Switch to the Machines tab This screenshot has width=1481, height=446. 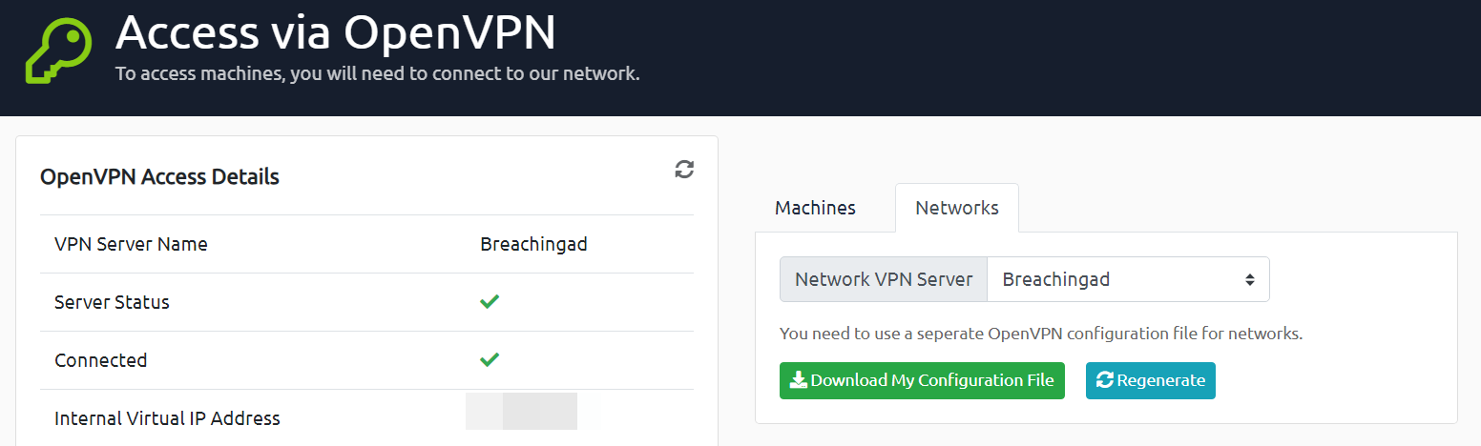point(815,208)
